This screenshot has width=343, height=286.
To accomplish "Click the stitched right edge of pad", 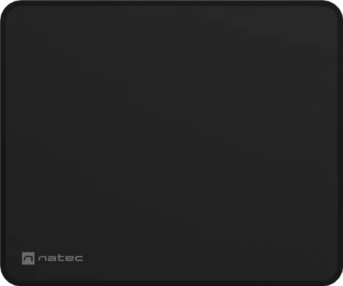I will [340, 143].
